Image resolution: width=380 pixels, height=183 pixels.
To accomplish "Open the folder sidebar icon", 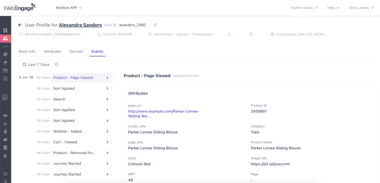I will click(x=5, y=71).
